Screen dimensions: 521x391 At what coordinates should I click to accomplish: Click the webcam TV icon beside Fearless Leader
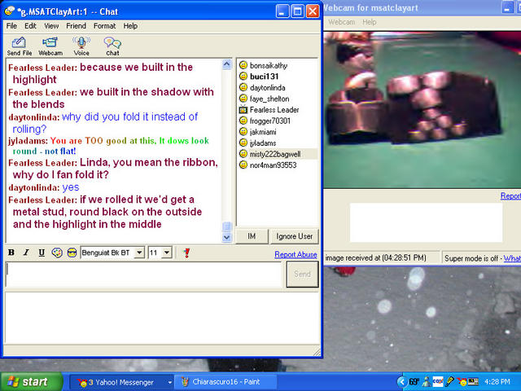(x=243, y=109)
